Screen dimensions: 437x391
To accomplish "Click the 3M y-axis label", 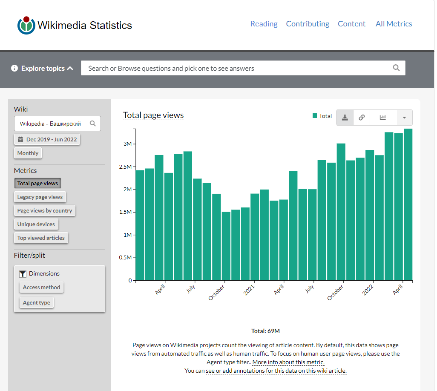I will 127,144.
